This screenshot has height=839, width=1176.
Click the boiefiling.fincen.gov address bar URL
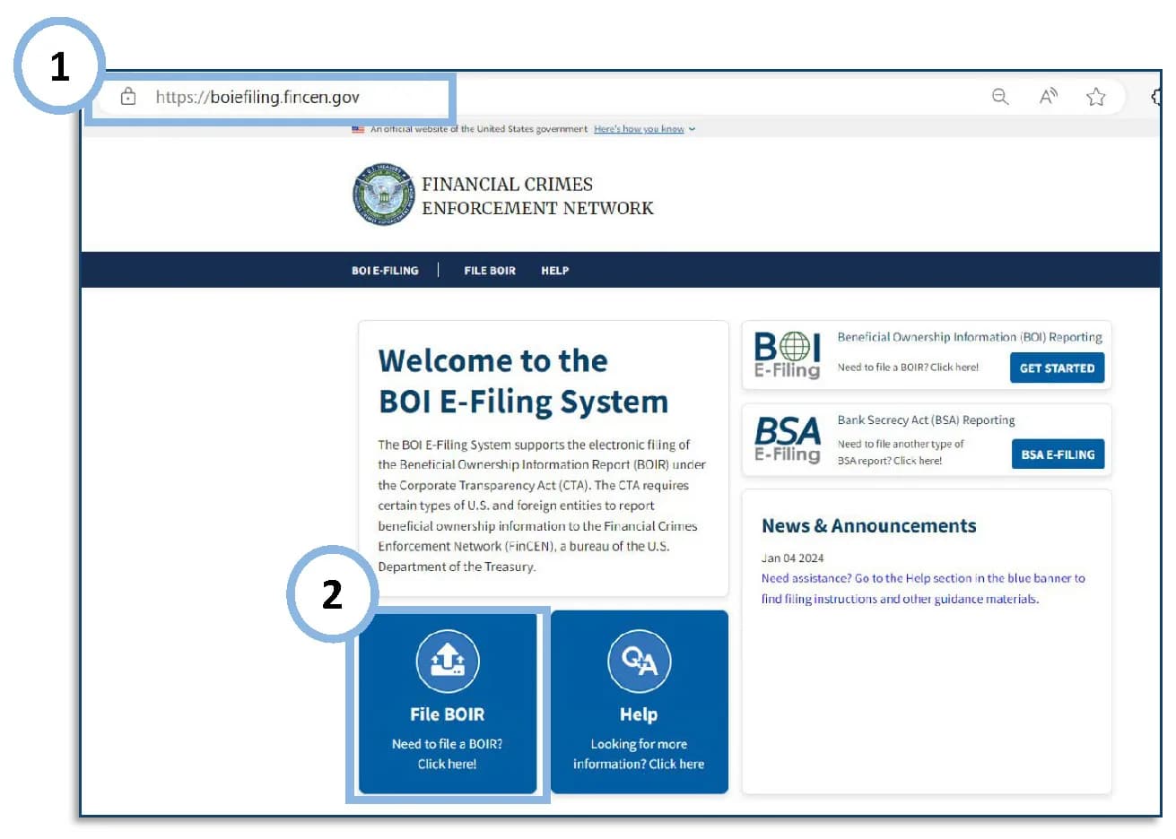(257, 97)
